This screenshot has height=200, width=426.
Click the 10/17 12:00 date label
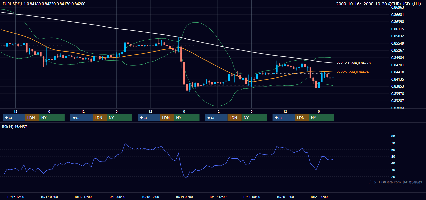click(83, 197)
